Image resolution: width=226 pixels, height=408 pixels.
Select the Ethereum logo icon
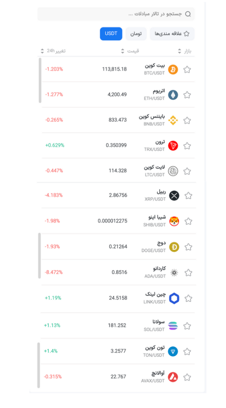173,95
